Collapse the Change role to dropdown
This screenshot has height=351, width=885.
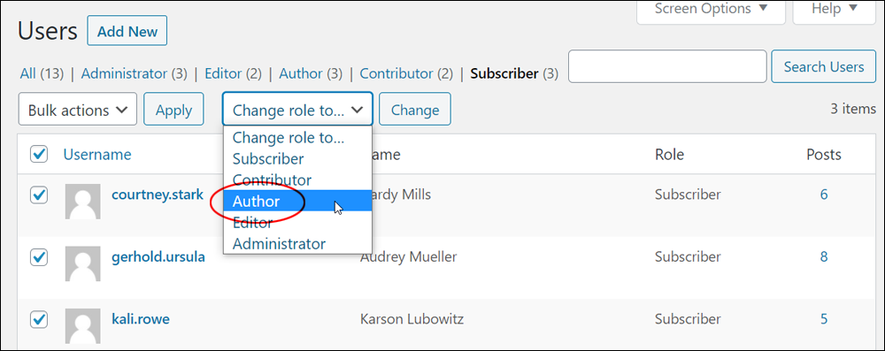tap(297, 109)
